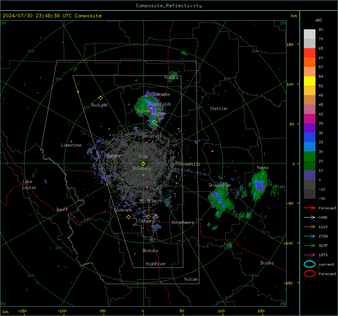Click the Okotoks city label
The image size is (338, 316).
coord(150,251)
